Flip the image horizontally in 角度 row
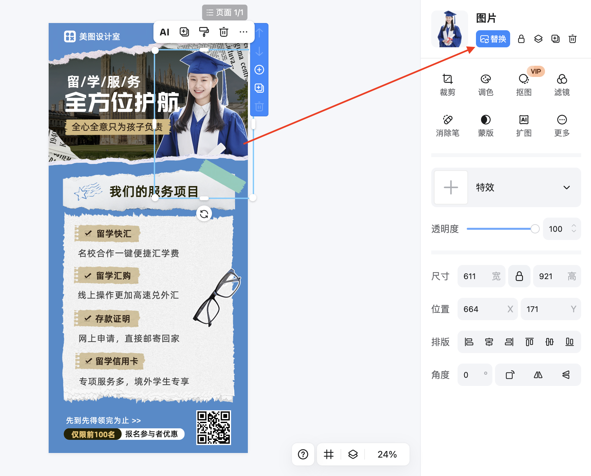 (x=538, y=375)
